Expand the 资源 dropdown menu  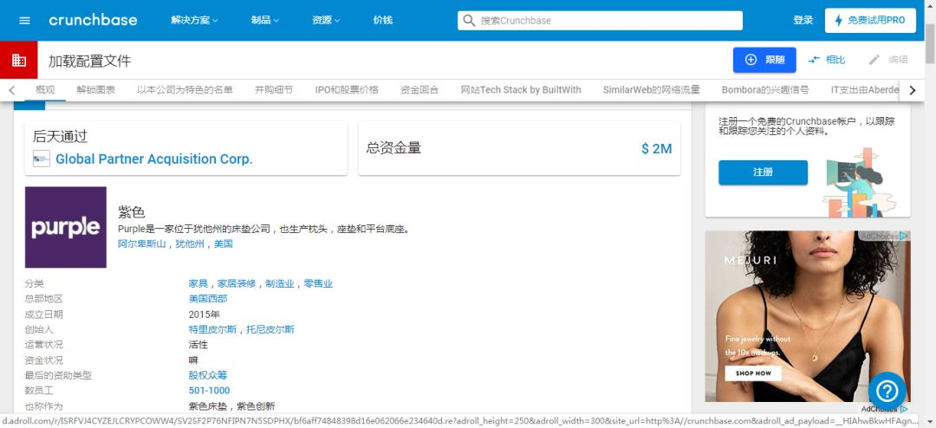coord(326,20)
